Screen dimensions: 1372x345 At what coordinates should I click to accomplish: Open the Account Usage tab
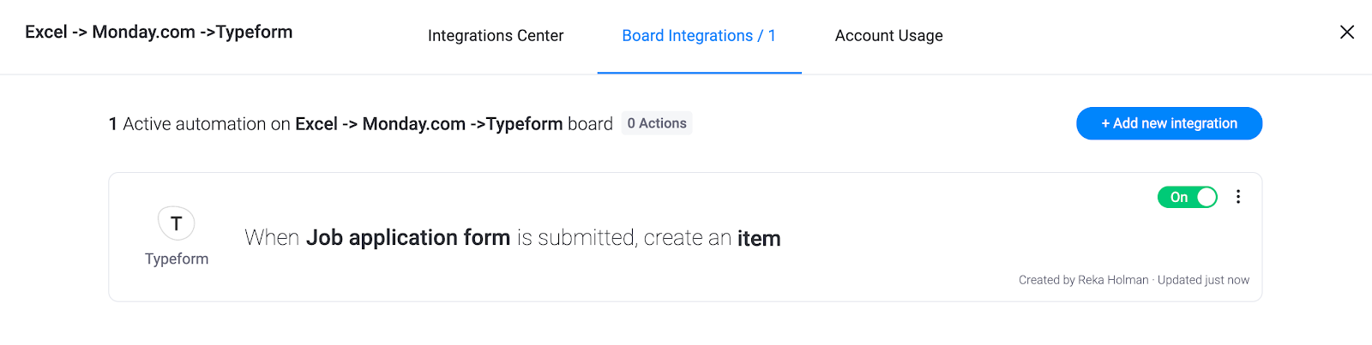point(889,36)
